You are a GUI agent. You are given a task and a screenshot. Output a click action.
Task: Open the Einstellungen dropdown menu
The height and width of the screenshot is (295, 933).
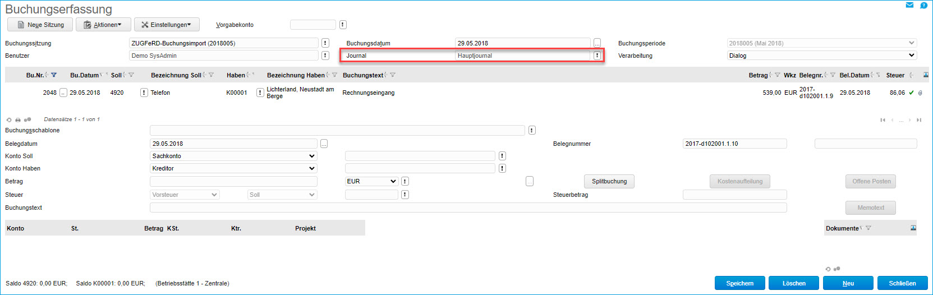coord(167,25)
